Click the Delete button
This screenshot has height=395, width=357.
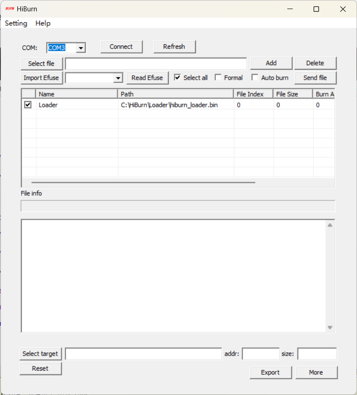[315, 63]
